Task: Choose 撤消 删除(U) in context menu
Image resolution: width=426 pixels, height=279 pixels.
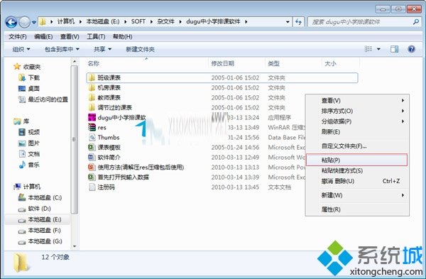Action: click(357, 181)
